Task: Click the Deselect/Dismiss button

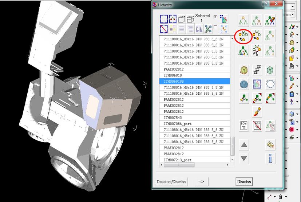Action: [171, 182]
